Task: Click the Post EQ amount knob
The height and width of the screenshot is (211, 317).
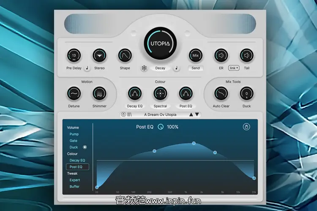Action: click(186, 94)
